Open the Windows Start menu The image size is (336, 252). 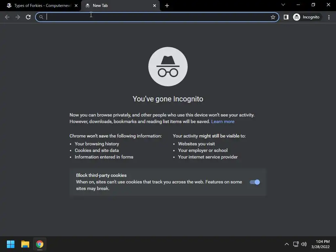[x=10, y=244]
